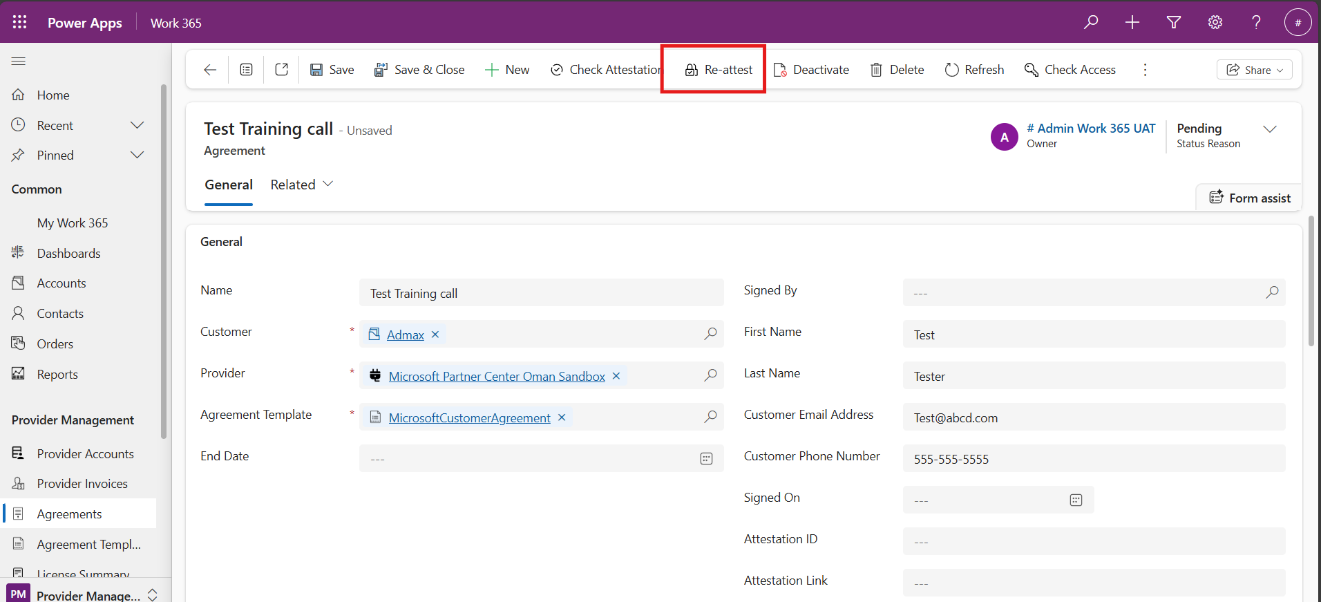Open Microsoft Partner Center Oman Sandbox link
Image resolution: width=1321 pixels, height=602 pixels.
pyautogui.click(x=496, y=376)
